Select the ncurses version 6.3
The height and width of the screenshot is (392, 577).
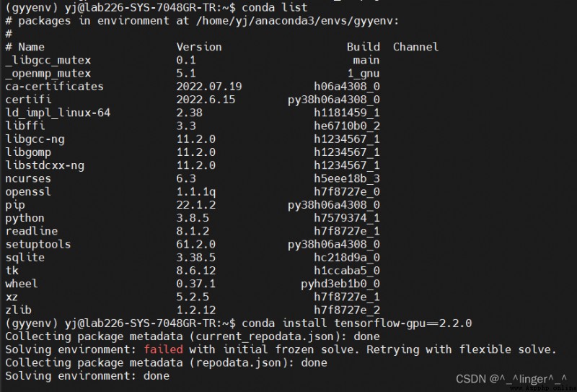(186, 179)
